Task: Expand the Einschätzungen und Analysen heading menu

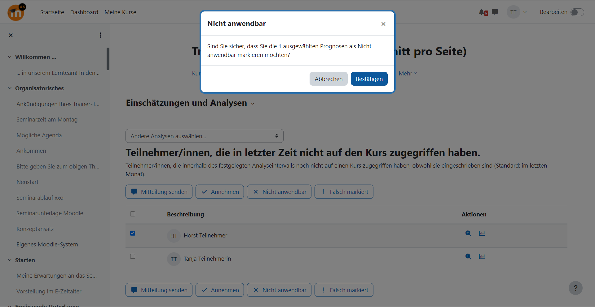Action: tap(253, 104)
